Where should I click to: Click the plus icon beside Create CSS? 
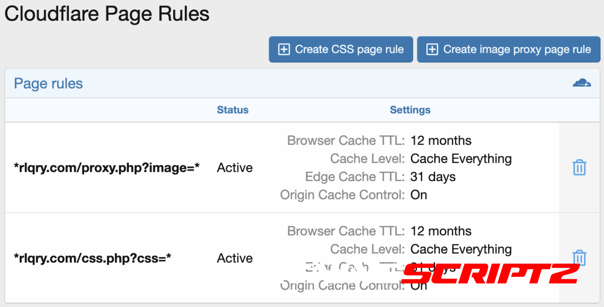point(284,50)
